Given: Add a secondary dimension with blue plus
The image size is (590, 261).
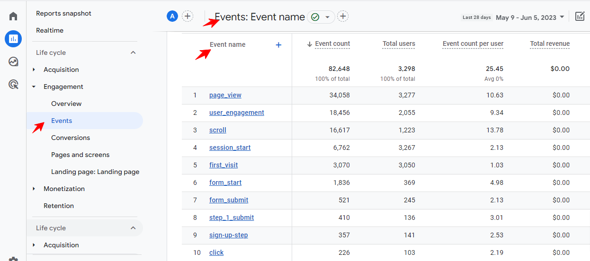Looking at the screenshot, I should click(278, 45).
